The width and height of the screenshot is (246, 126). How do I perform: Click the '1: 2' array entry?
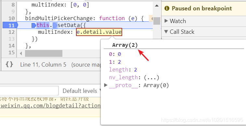115,62
